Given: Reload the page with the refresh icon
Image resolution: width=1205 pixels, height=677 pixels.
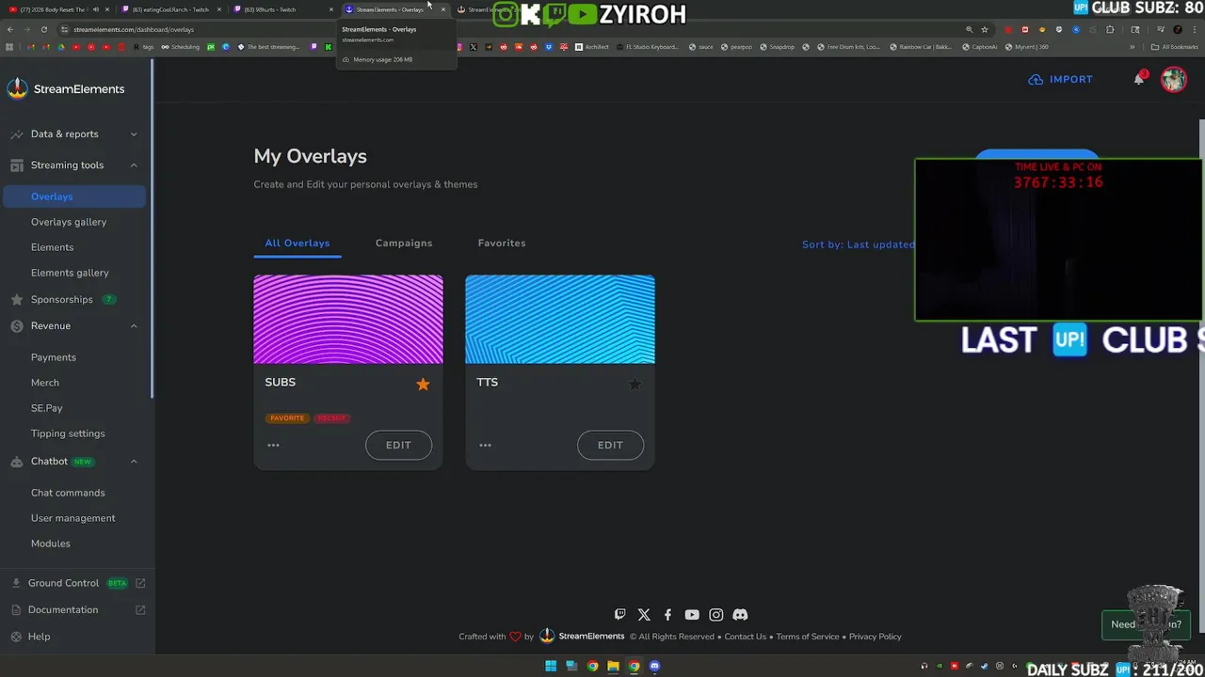Looking at the screenshot, I should tap(43, 29).
